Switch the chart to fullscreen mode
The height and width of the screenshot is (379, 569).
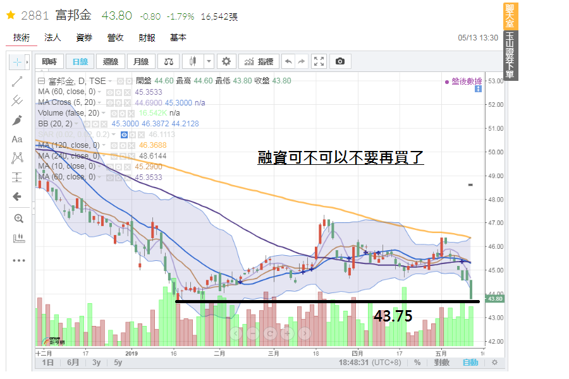click(x=319, y=61)
